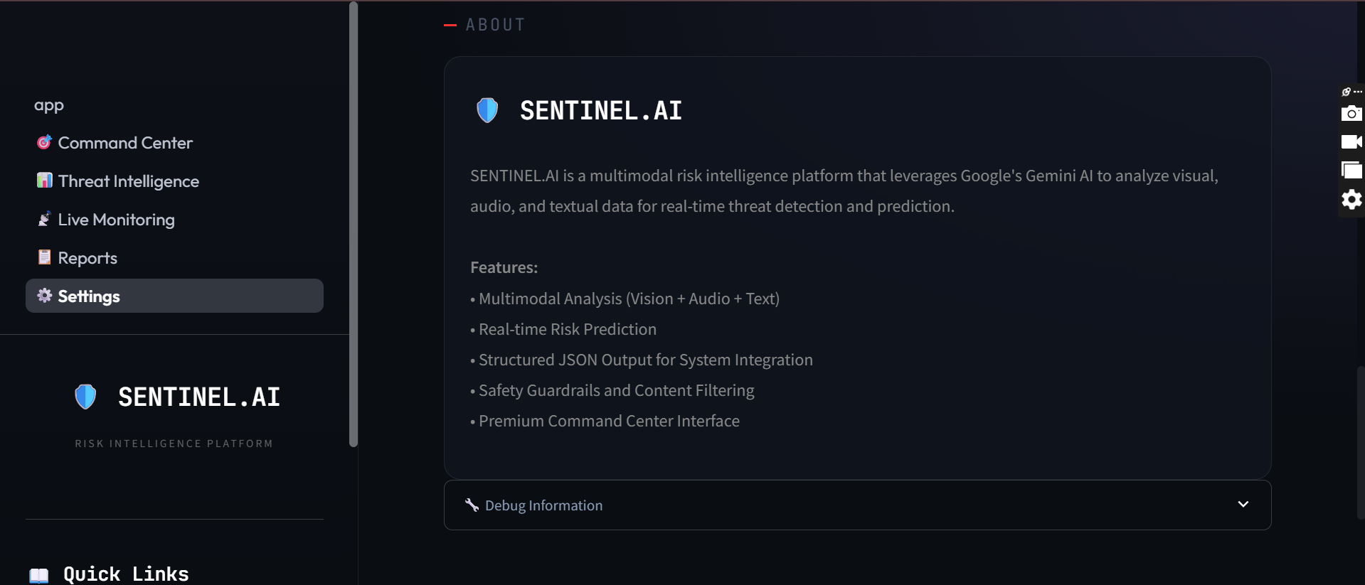Click the Debug Information chevron arrow

(1243, 505)
